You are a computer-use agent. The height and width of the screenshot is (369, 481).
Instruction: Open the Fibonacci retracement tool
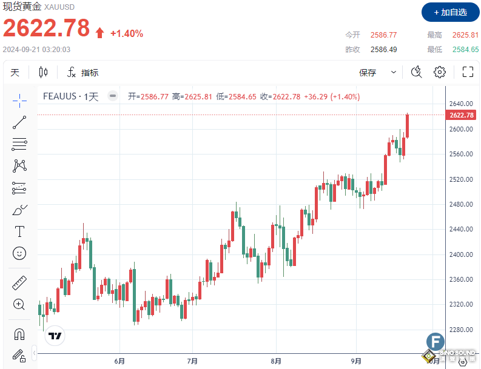19,144
